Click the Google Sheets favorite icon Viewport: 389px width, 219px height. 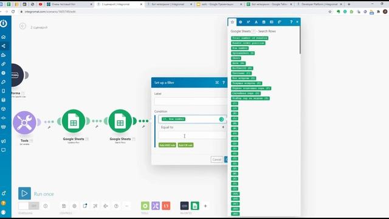click(194, 206)
